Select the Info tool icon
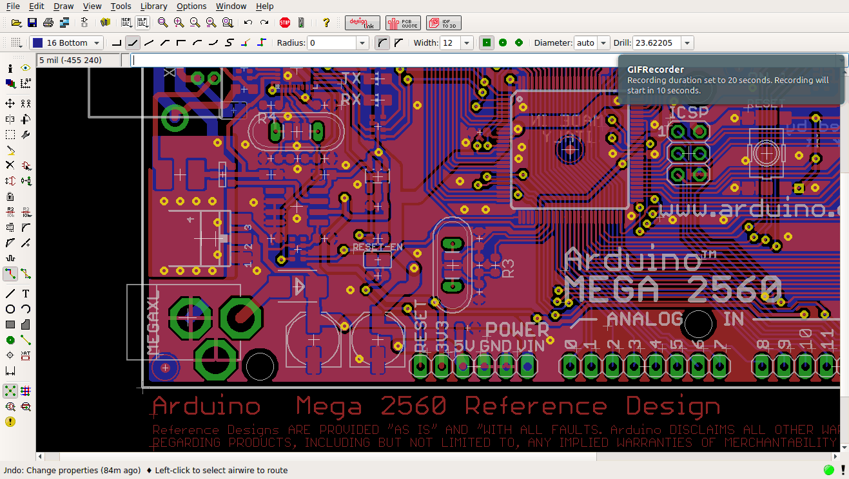The image size is (849, 479). (10, 68)
